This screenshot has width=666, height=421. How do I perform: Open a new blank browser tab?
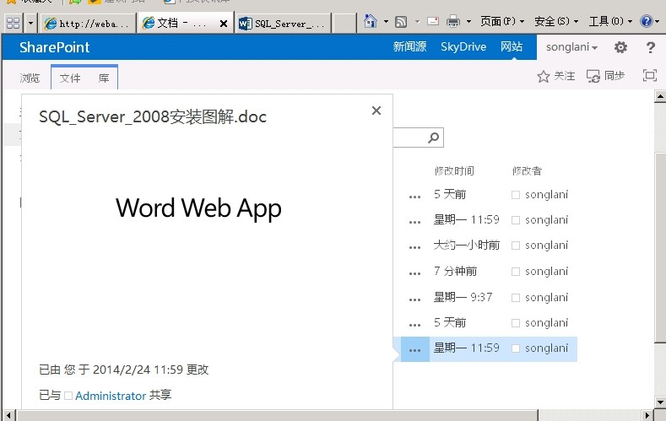tap(344, 24)
